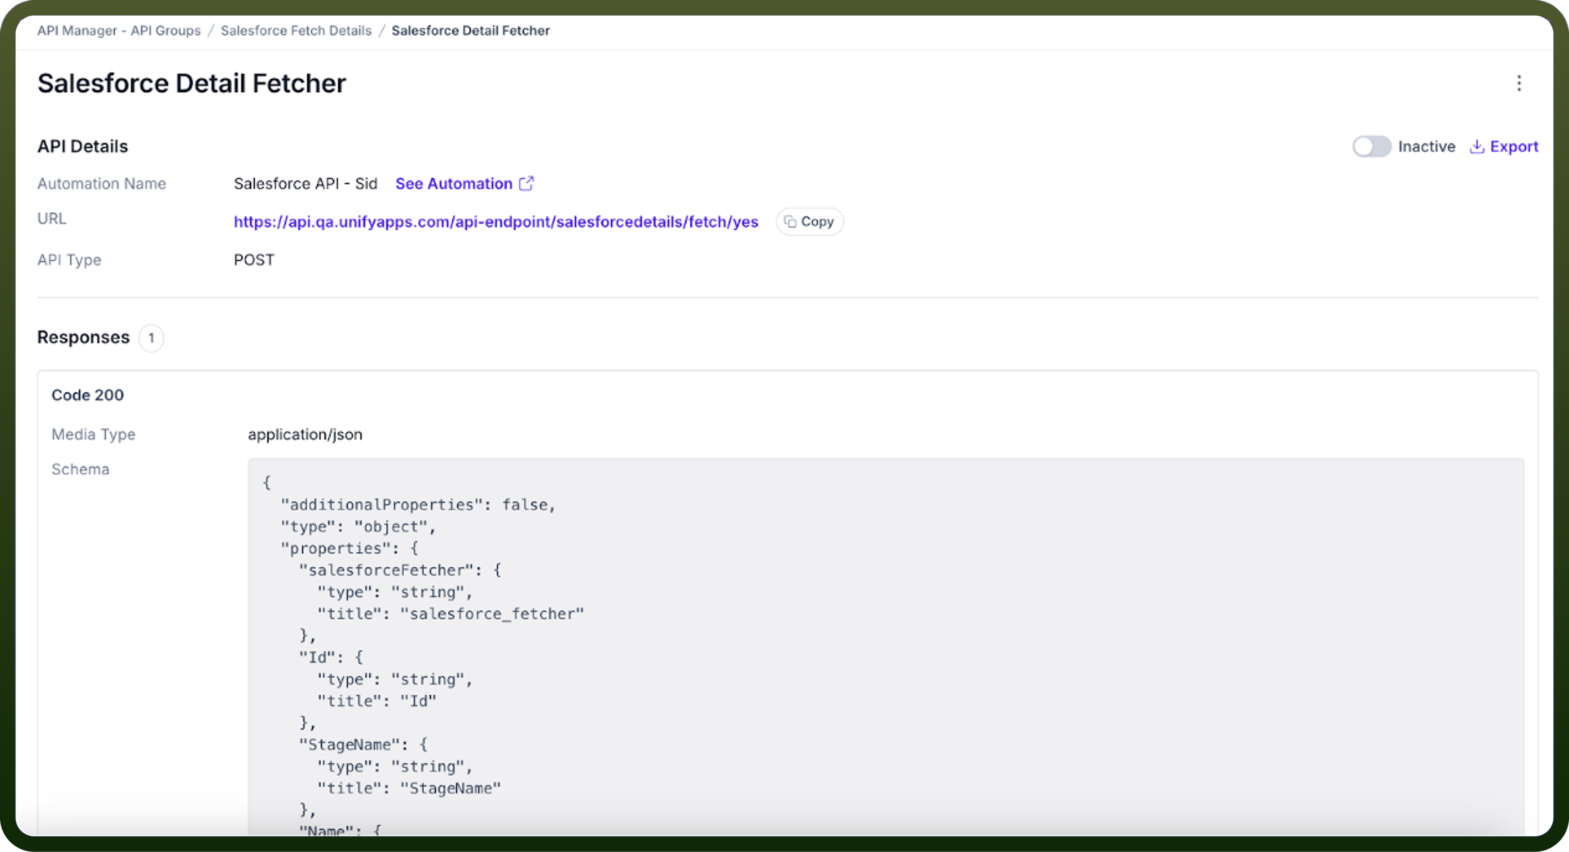Click the "salesforceFetcher" key in schema
Viewport: 1569px width, 852px height.
387,571
